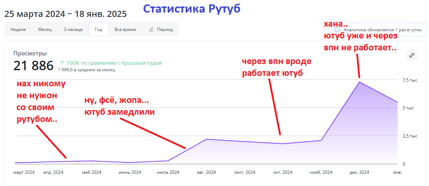Click the August 2024 chart data point

point(206,139)
